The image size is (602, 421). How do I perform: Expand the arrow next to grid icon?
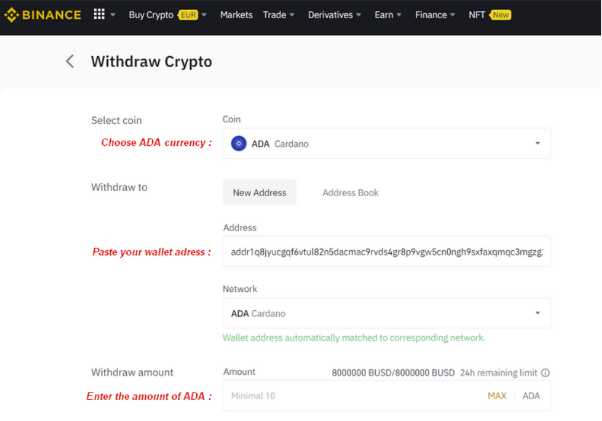tap(113, 15)
